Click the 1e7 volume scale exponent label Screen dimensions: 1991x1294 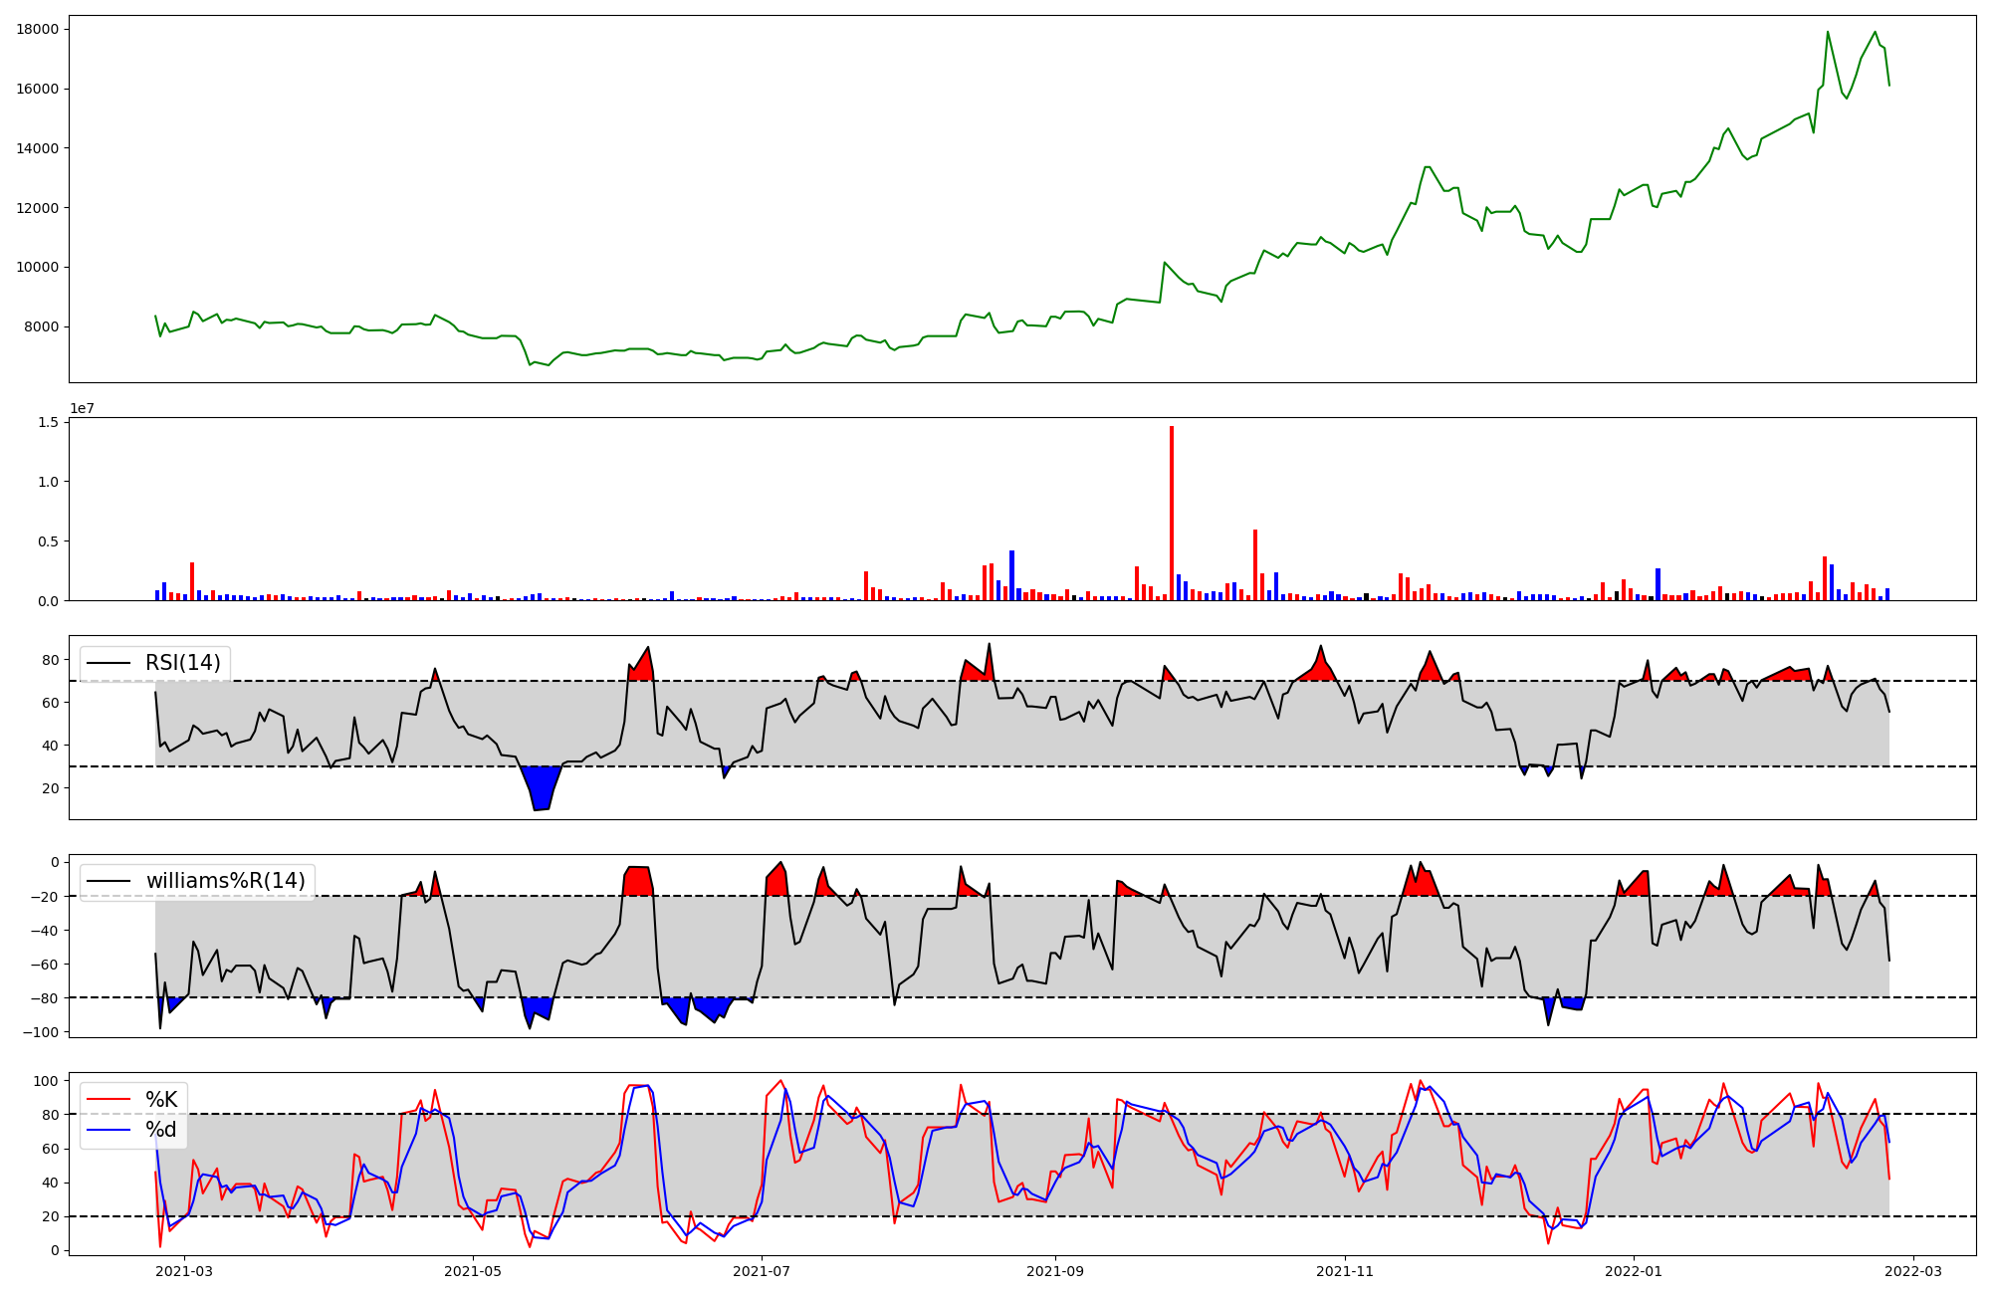82,408
